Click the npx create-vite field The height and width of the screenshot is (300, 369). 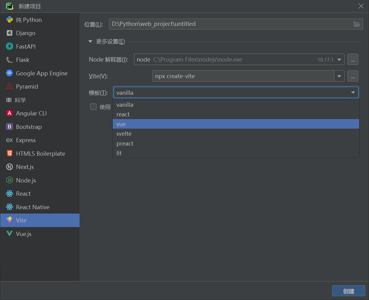pyautogui.click(x=243, y=76)
